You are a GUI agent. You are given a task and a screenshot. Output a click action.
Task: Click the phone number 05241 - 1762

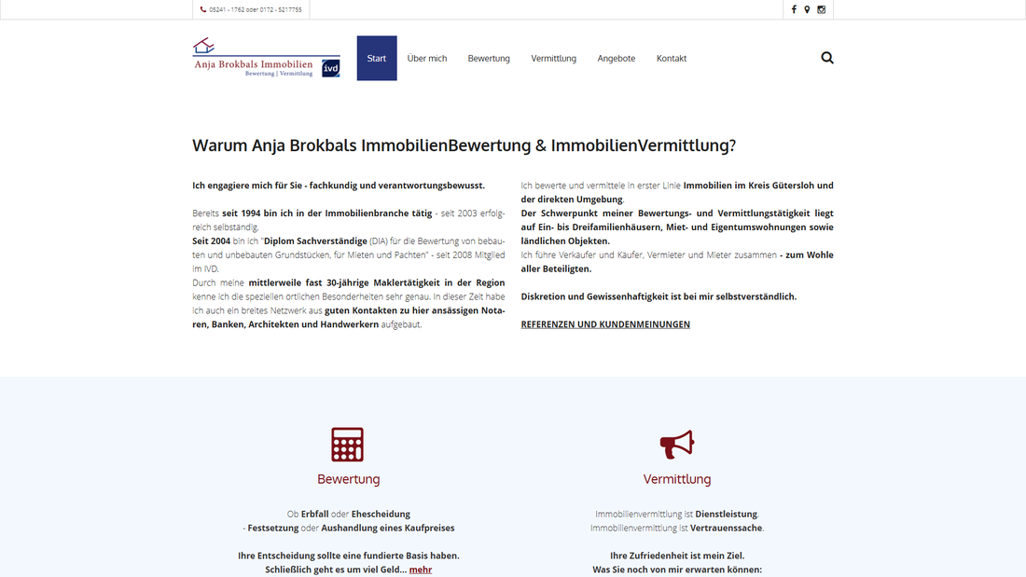227,10
